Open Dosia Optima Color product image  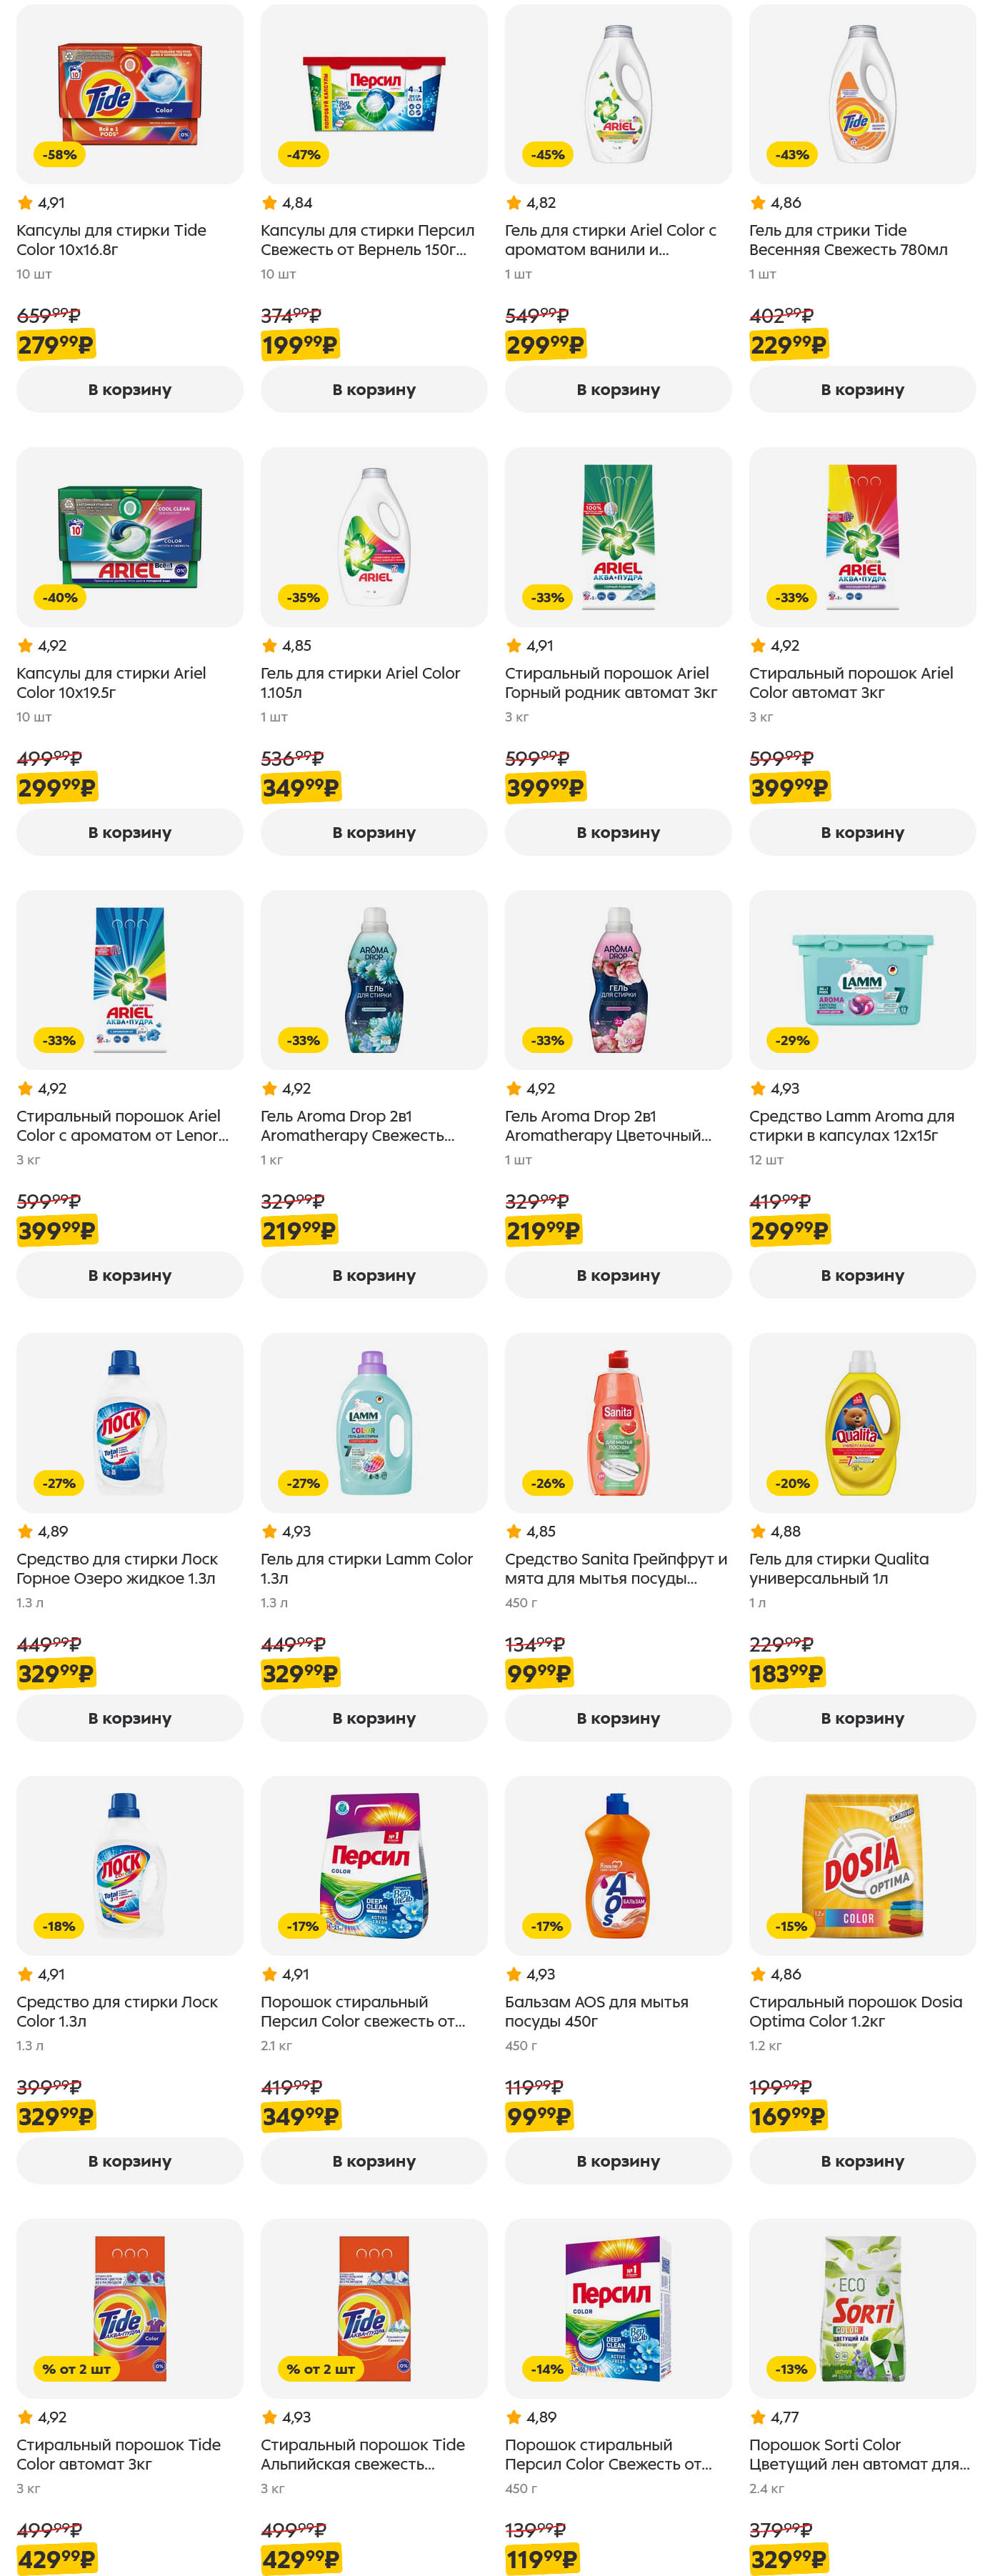(x=861, y=1864)
